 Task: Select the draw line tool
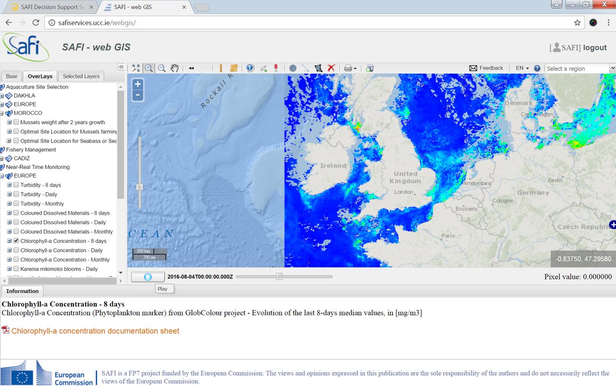[x=305, y=68]
